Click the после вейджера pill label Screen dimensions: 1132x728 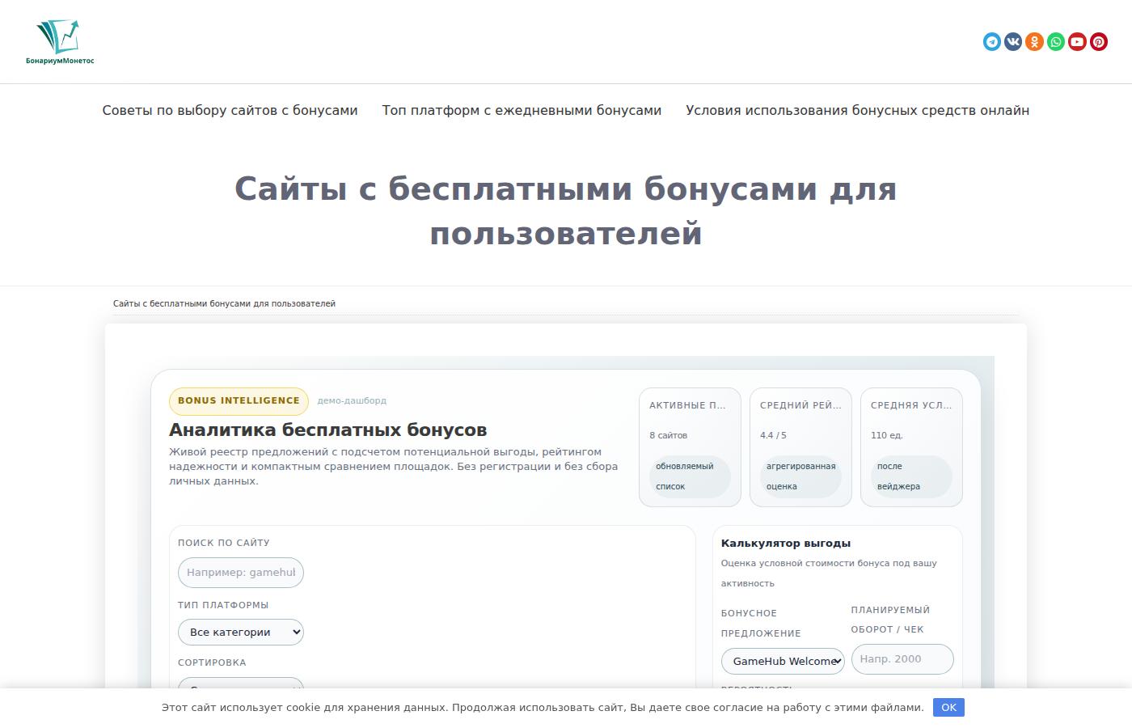(911, 476)
